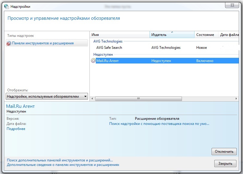Viewport: 243px width, 174px height.
Task: Click the Дата файла column header
Action: (x=229, y=34)
